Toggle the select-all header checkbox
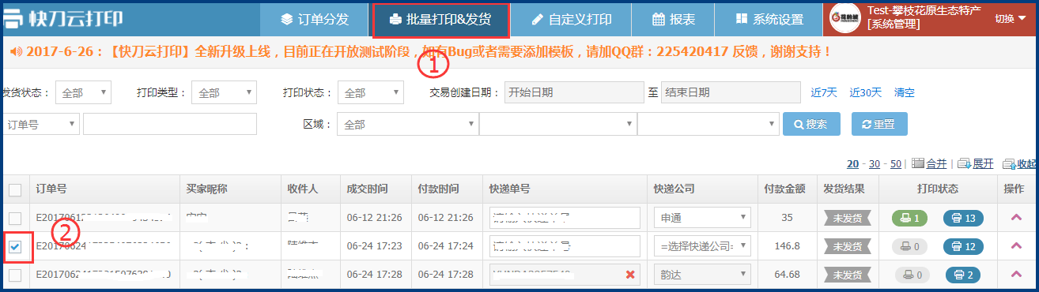This screenshot has height=292, width=1039. click(x=15, y=189)
